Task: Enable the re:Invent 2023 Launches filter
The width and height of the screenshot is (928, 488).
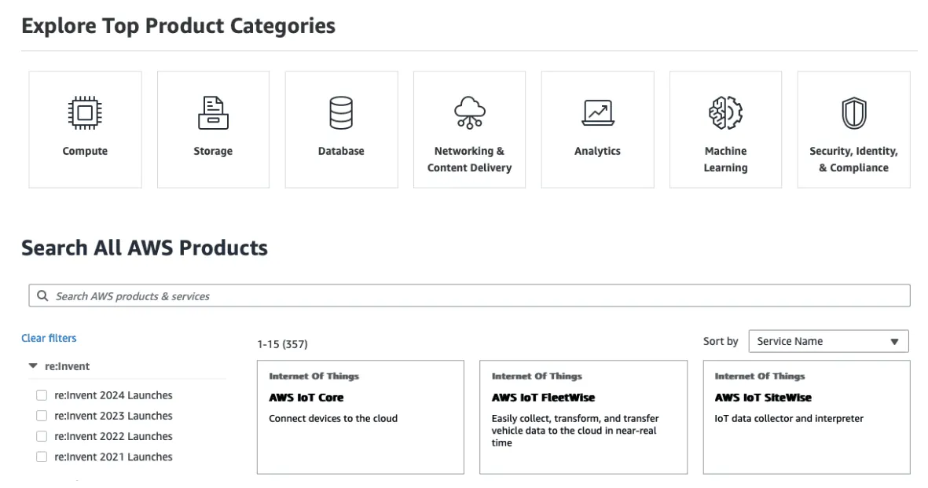Action: click(42, 416)
